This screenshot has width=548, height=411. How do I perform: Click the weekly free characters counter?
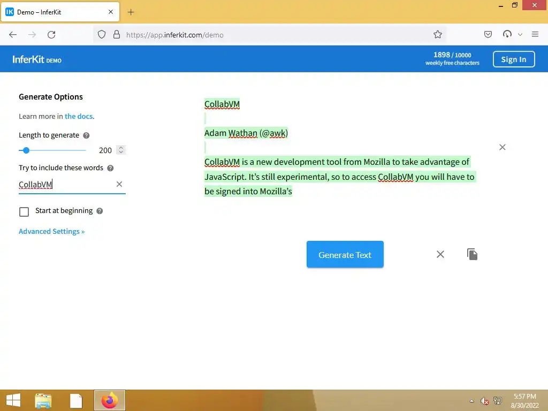coord(452,59)
